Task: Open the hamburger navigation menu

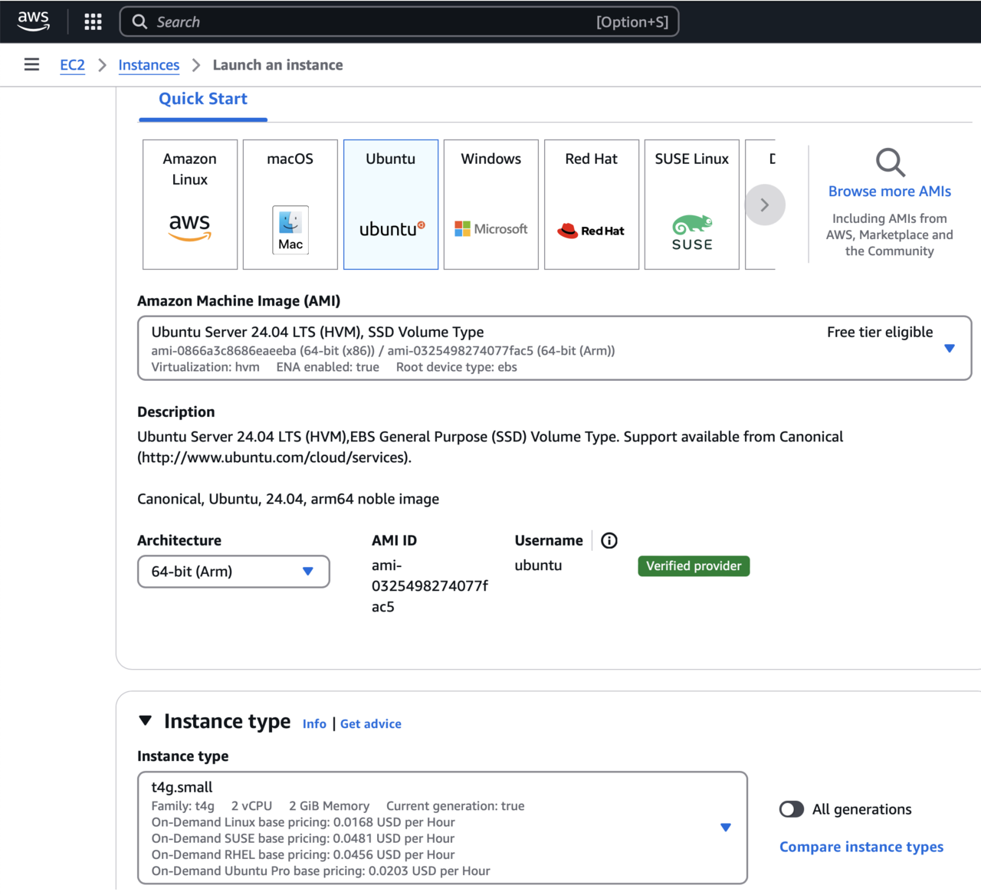Action: (31, 64)
